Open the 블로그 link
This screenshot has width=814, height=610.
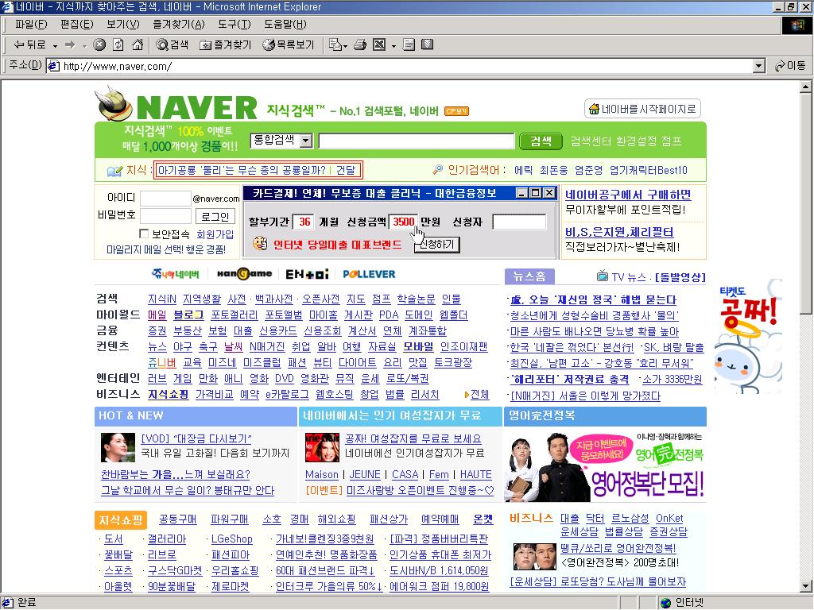click(x=188, y=315)
